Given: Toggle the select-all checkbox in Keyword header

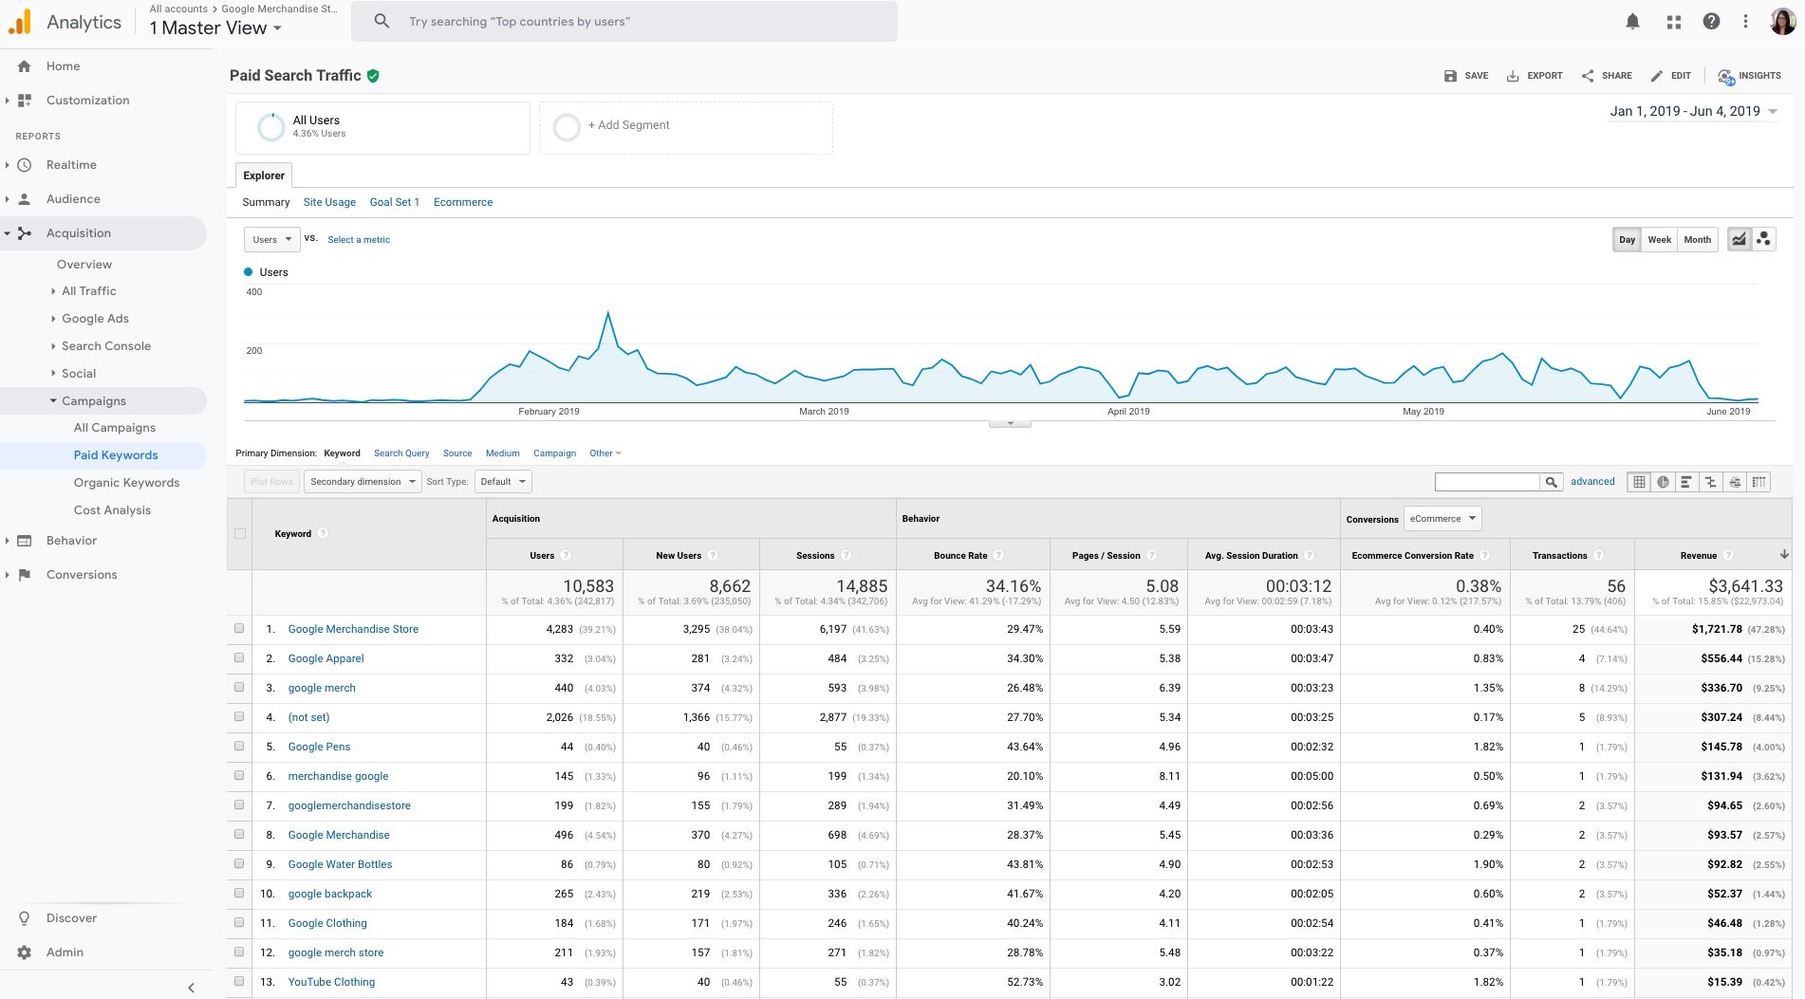Looking at the screenshot, I should 240,534.
